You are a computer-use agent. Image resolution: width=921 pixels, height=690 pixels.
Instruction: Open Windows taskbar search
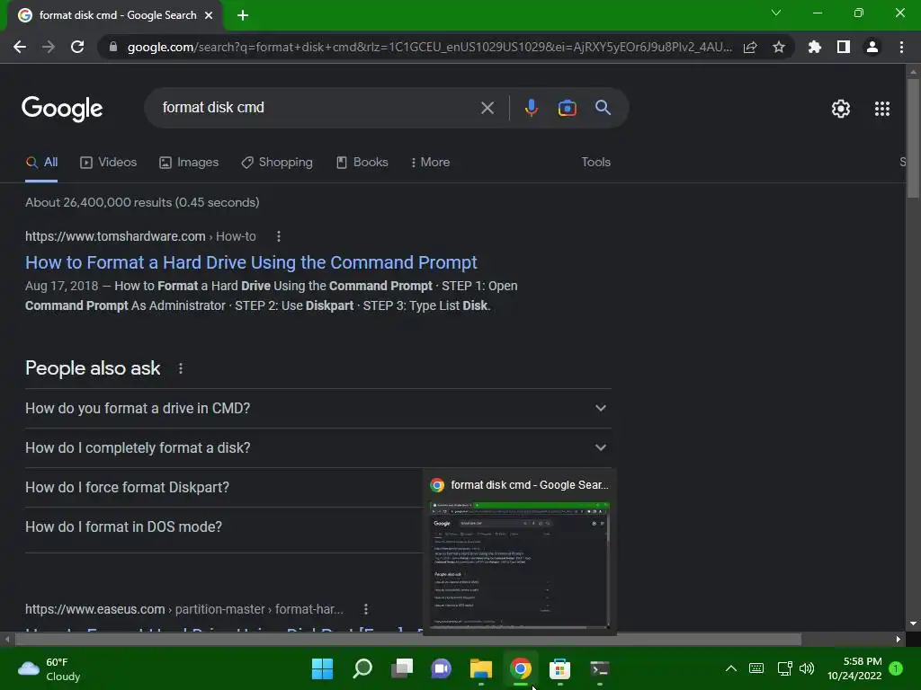coord(362,668)
